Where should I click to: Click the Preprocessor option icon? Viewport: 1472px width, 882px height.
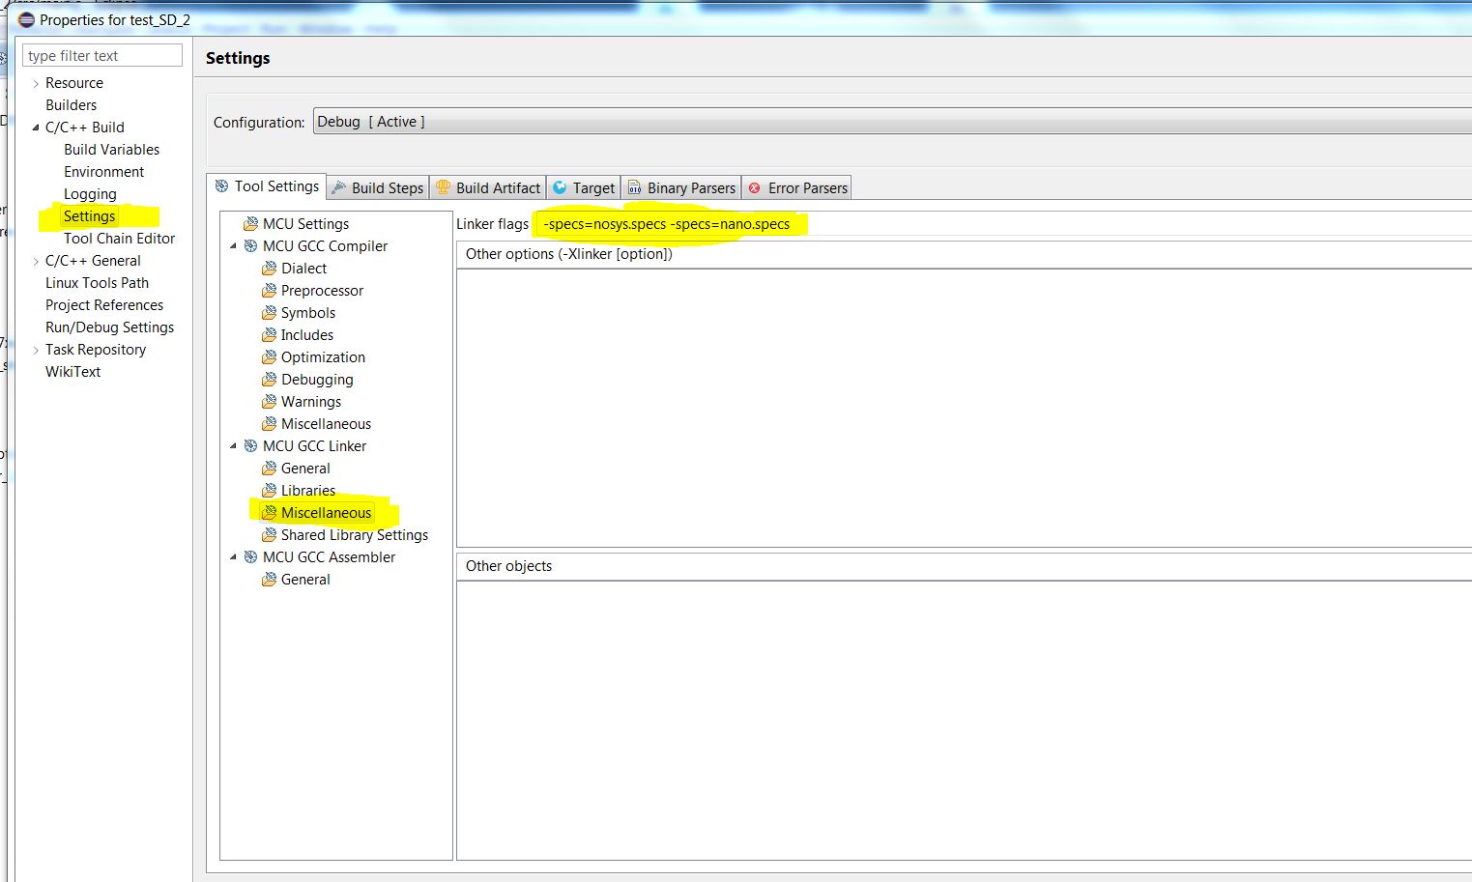click(269, 291)
